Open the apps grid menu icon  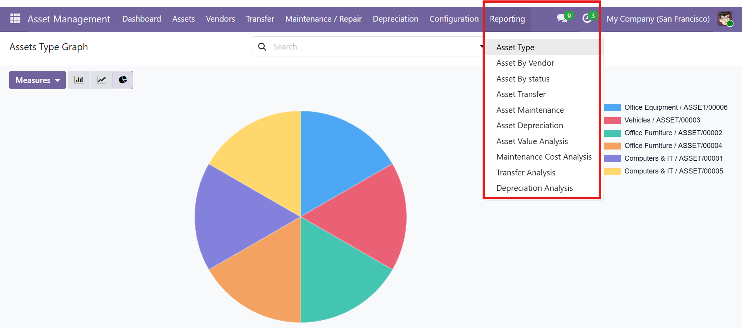point(15,19)
